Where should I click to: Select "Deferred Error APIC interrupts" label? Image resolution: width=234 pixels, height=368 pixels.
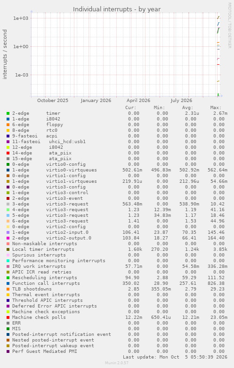pos(54,306)
